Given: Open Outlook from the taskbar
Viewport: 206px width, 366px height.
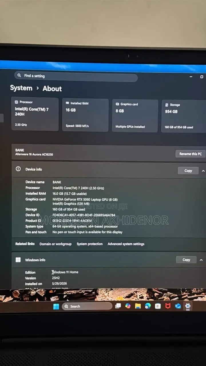Looking at the screenshot, I should click(178, 306).
